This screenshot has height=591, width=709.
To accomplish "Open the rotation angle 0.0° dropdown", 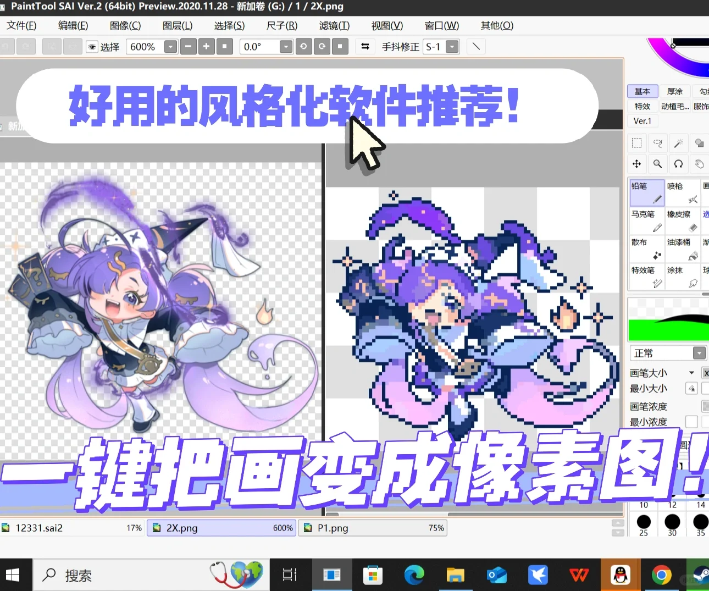I will [285, 47].
